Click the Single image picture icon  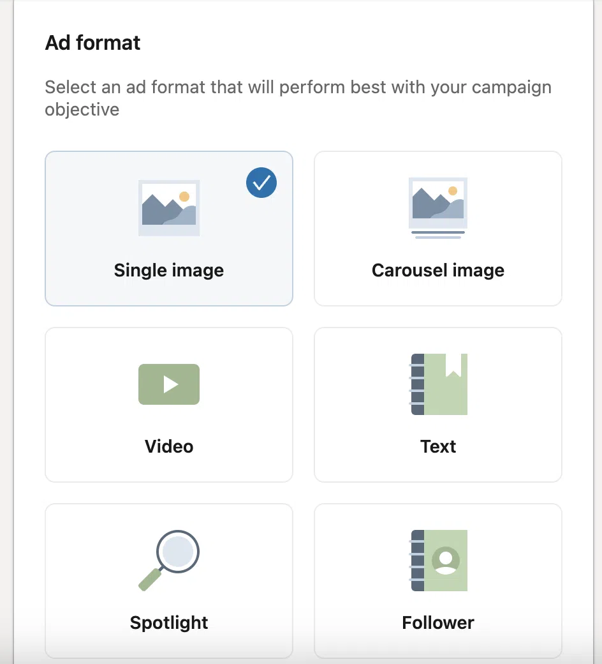[169, 208]
